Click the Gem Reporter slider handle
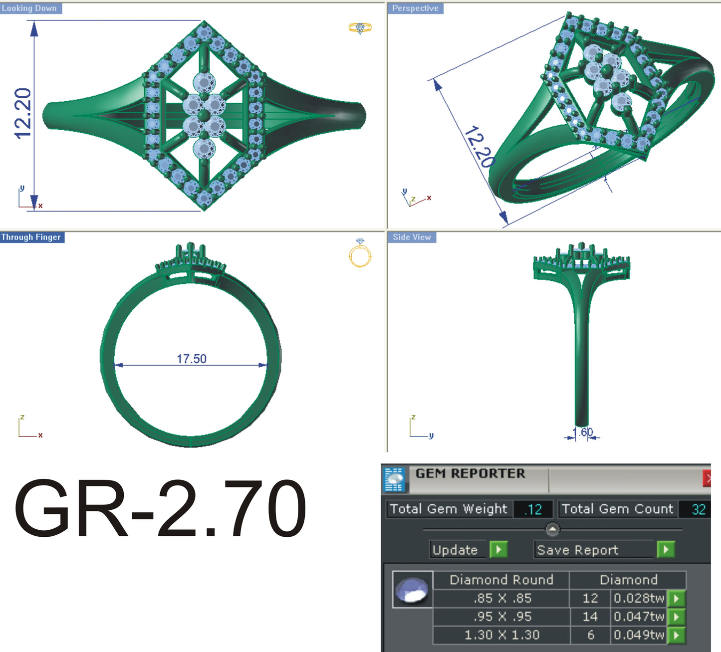This screenshot has height=652, width=721. coord(552,529)
